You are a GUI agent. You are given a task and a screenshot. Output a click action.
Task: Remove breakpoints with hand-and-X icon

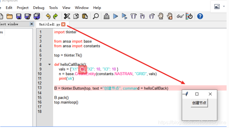(x=170, y=16)
